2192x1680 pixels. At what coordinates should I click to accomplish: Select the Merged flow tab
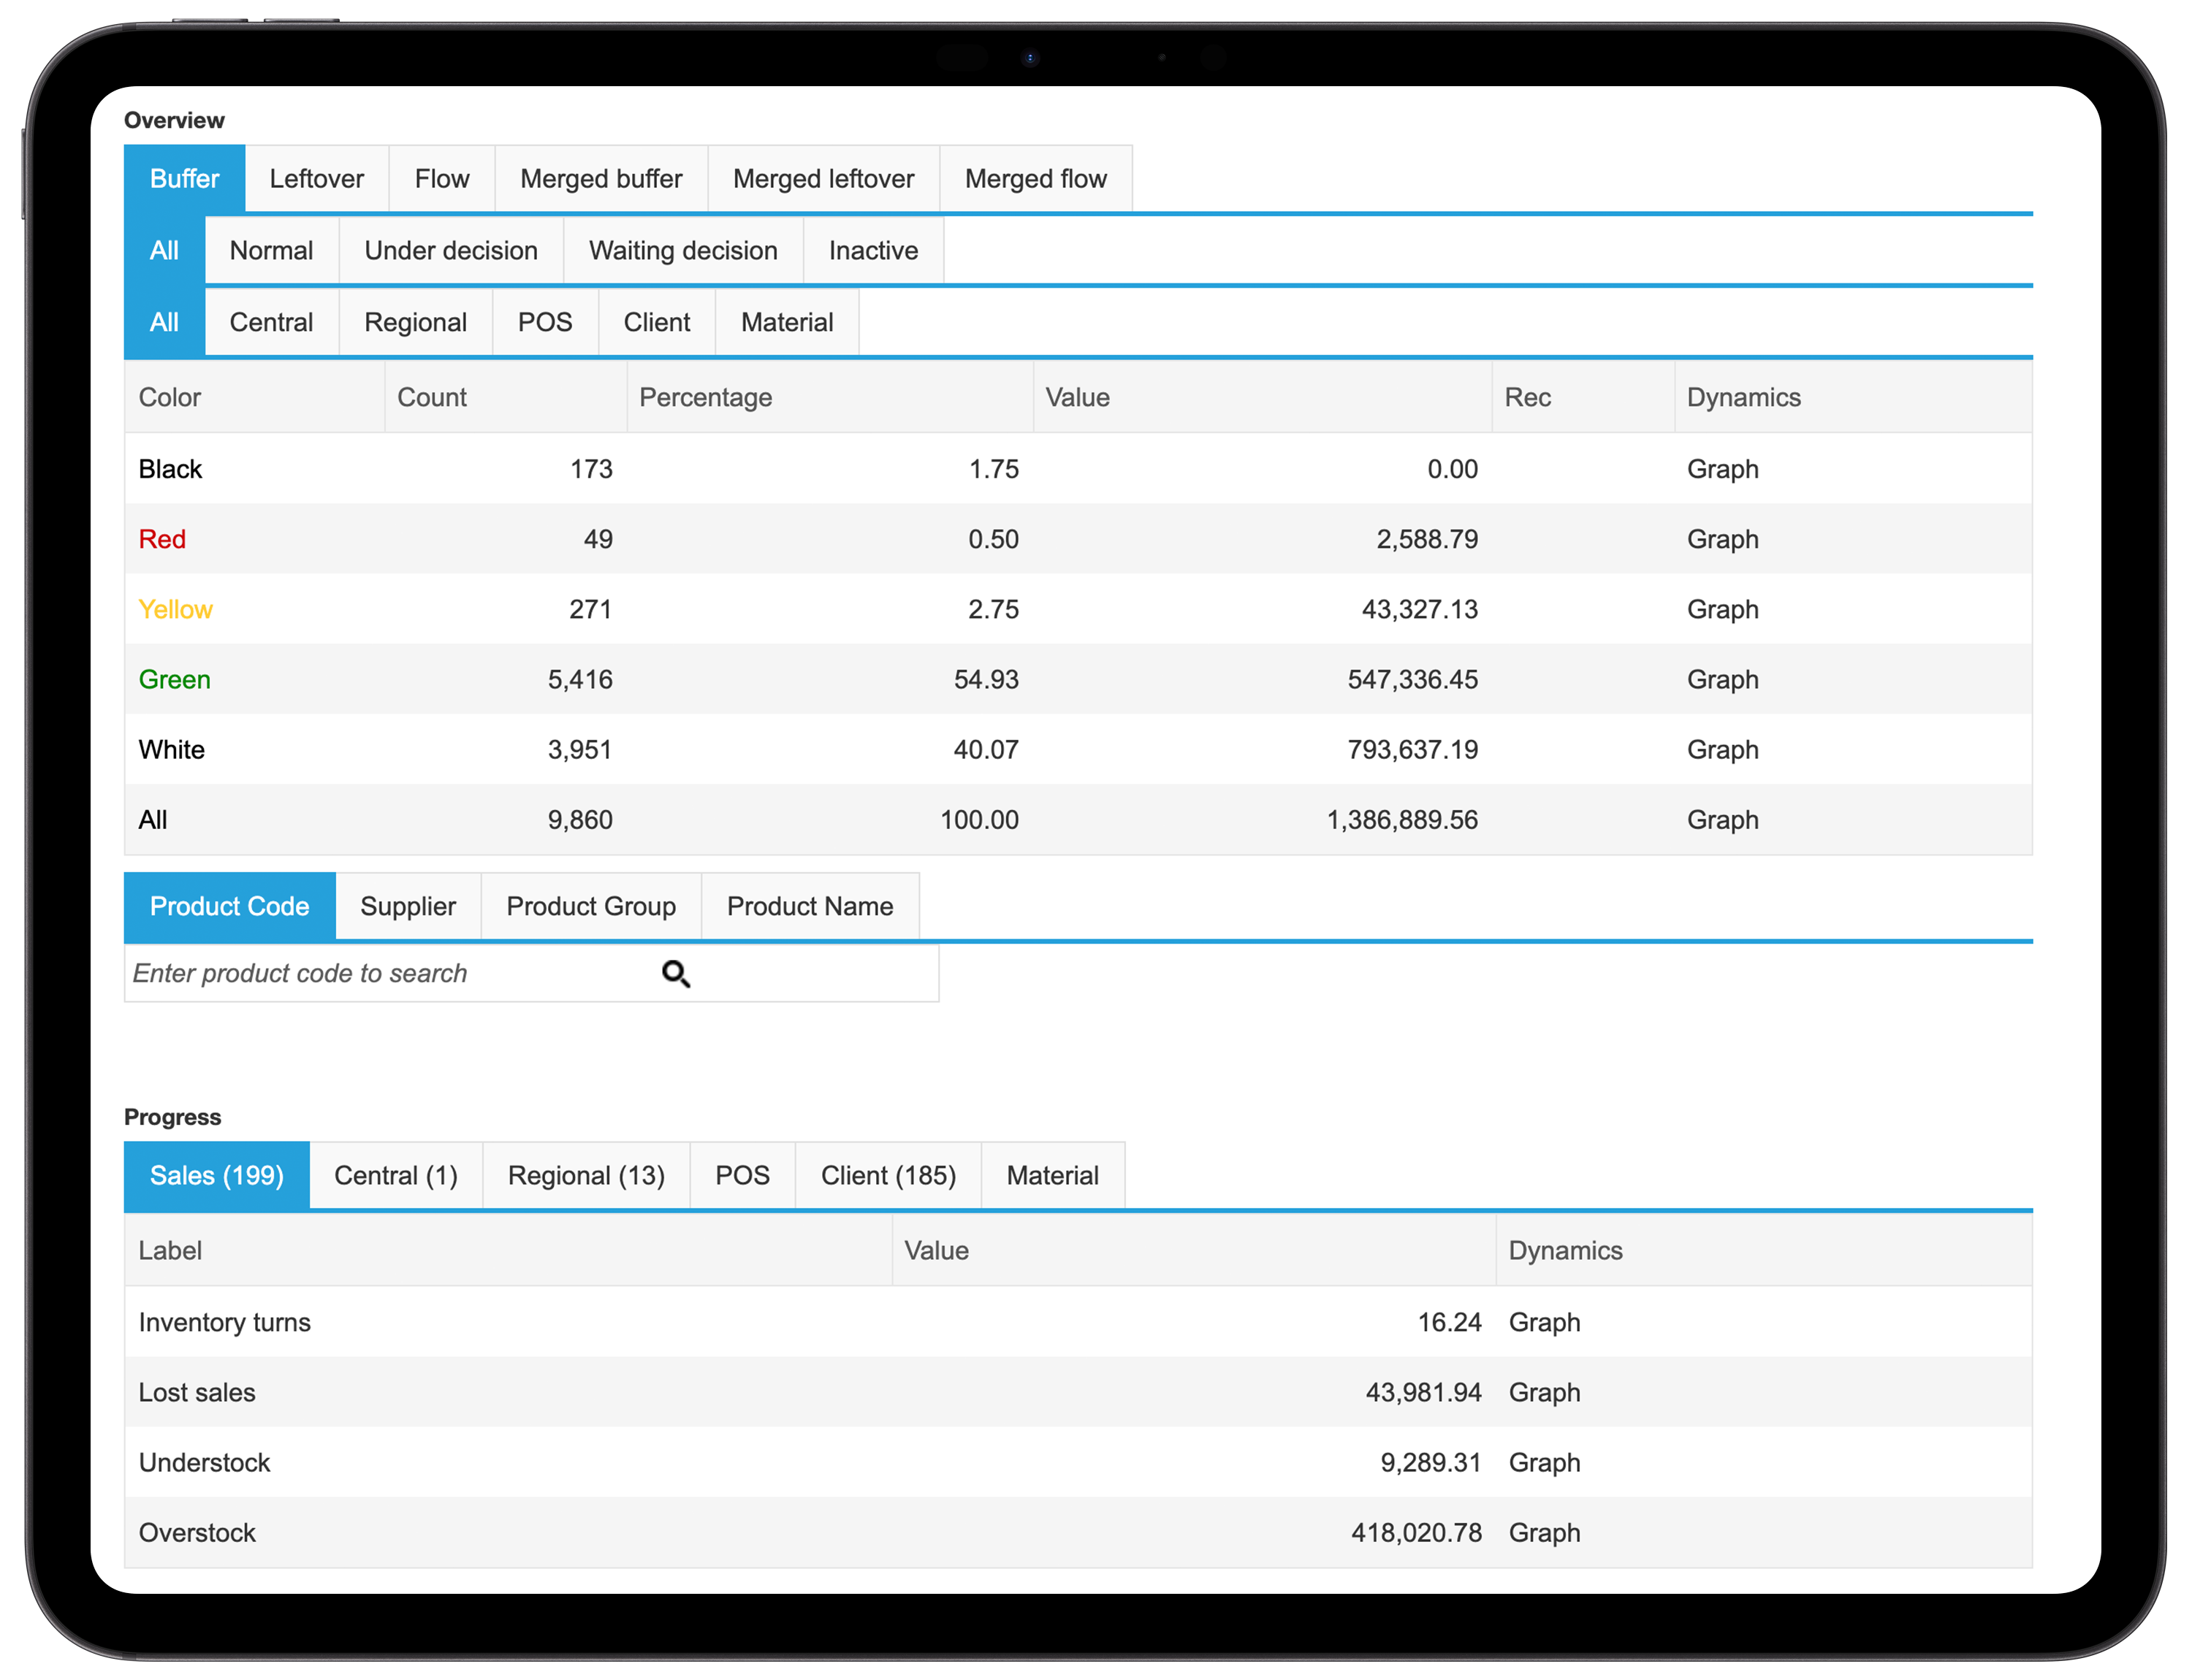[x=1035, y=178]
